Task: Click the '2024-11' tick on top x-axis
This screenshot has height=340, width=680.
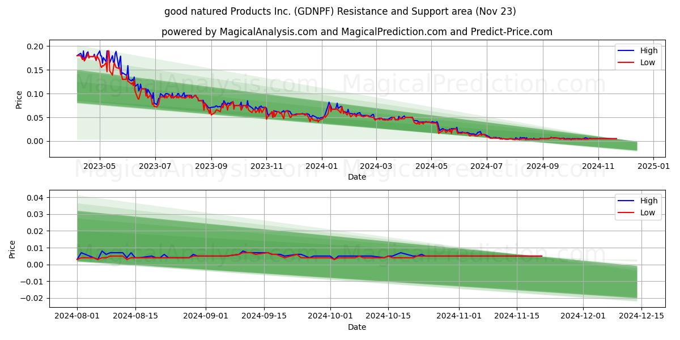Action: pyautogui.click(x=598, y=166)
